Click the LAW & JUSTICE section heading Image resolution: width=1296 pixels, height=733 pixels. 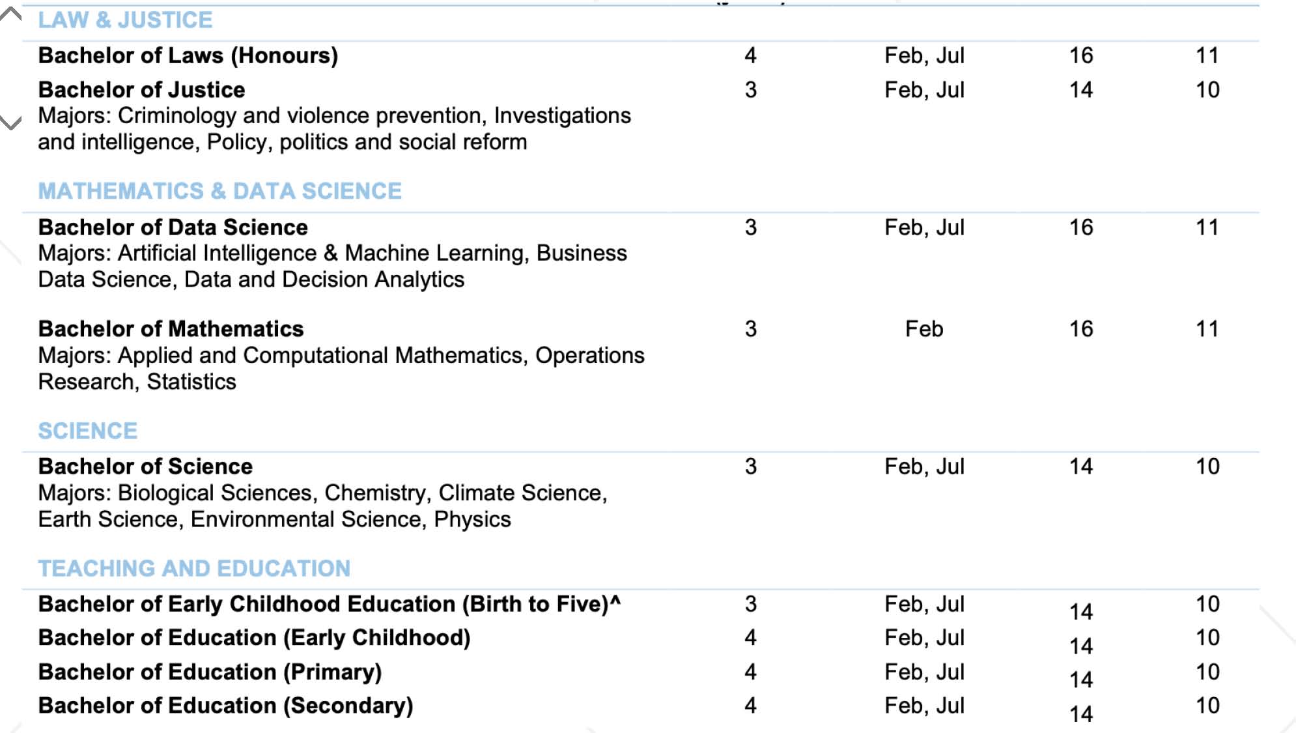(x=125, y=20)
